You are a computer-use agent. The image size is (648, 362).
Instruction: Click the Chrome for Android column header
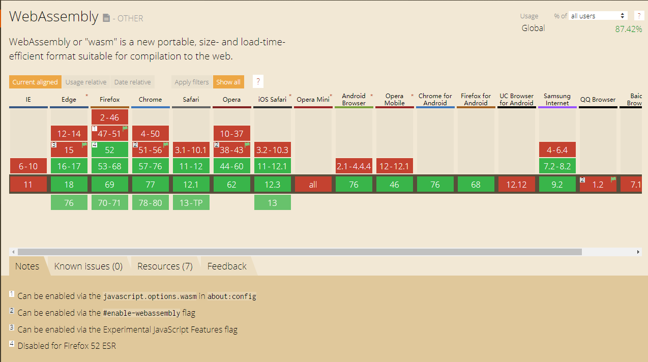click(435, 100)
